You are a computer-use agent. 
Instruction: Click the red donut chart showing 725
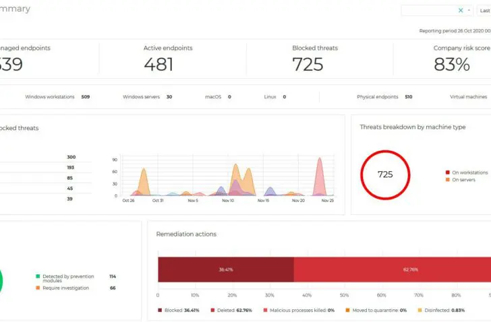385,174
